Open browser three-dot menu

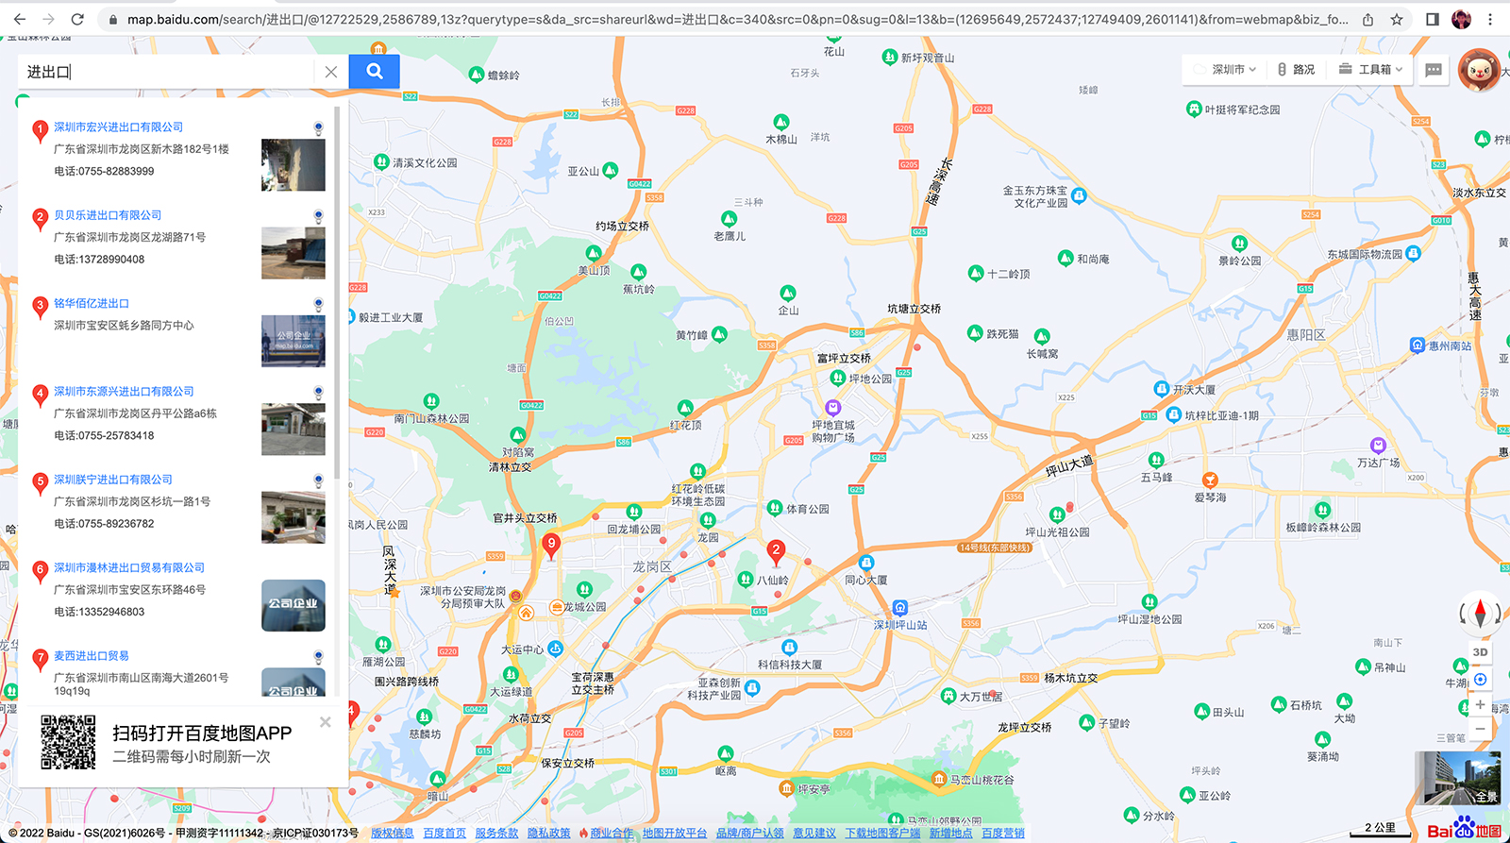click(x=1490, y=19)
